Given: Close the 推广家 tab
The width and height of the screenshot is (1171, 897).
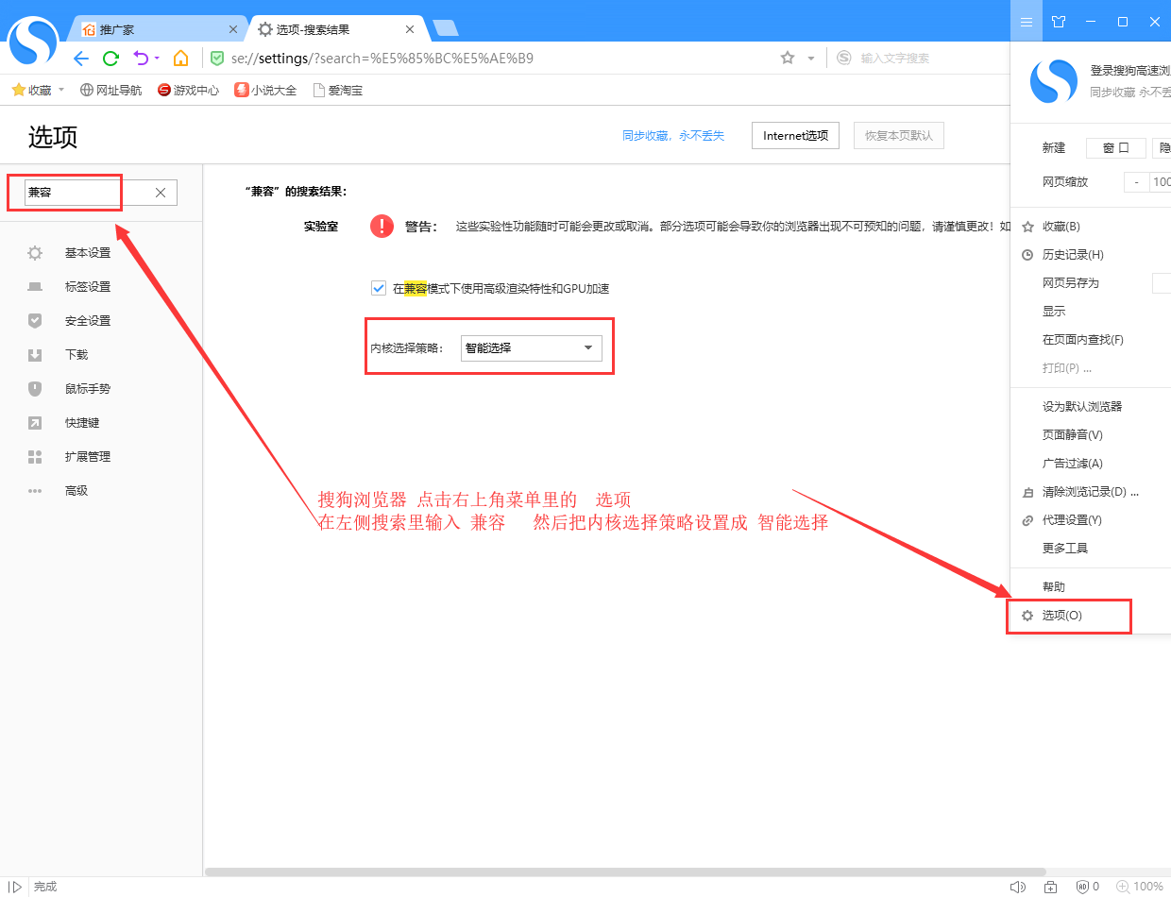Looking at the screenshot, I should (x=233, y=29).
